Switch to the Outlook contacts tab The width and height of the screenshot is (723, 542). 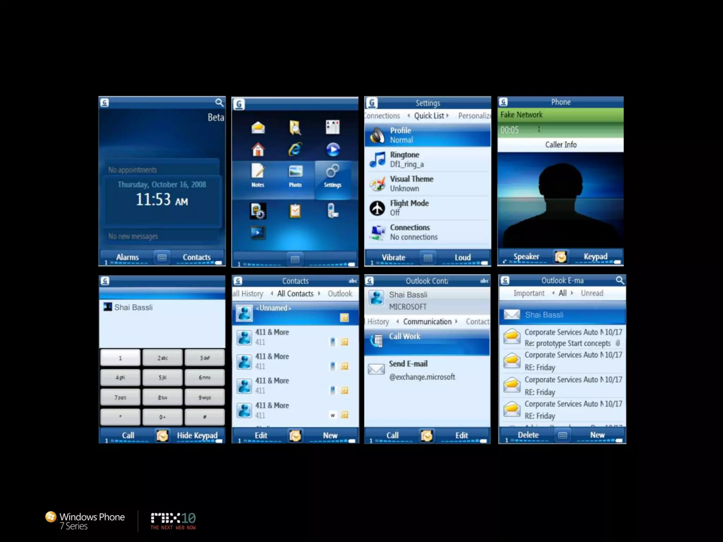[x=340, y=294]
